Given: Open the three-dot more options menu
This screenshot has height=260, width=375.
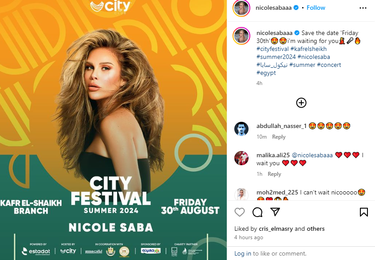Looking at the screenshot, I should click(x=363, y=8).
